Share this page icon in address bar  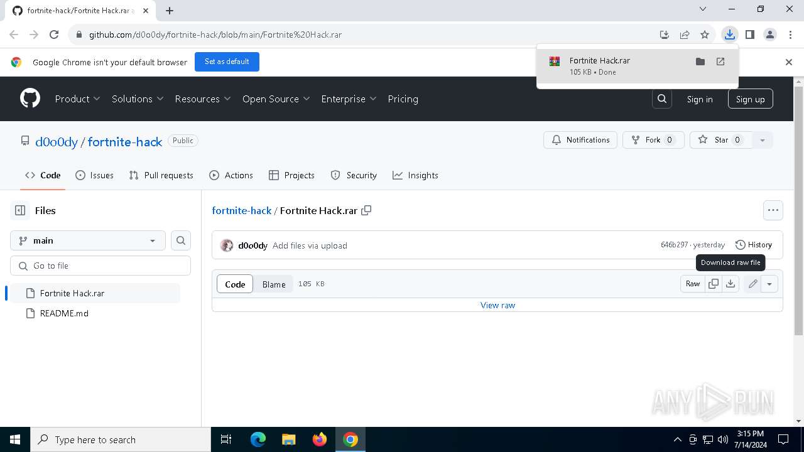[x=685, y=35]
